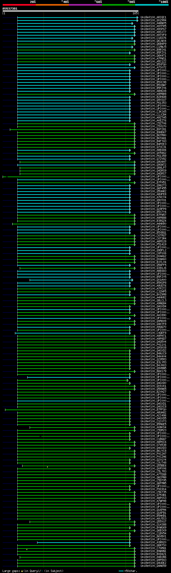Click the UniRef100_A7P2T2 label
Screen dimensions: 171x573
point(153,289)
